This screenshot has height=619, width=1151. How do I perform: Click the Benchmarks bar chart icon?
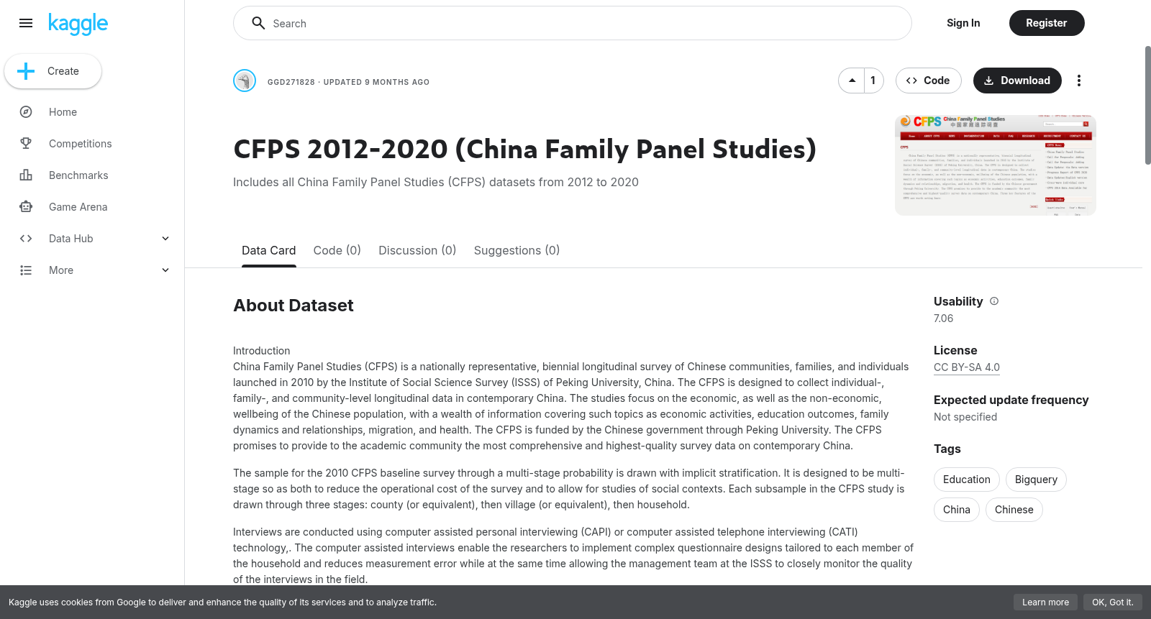click(x=26, y=175)
